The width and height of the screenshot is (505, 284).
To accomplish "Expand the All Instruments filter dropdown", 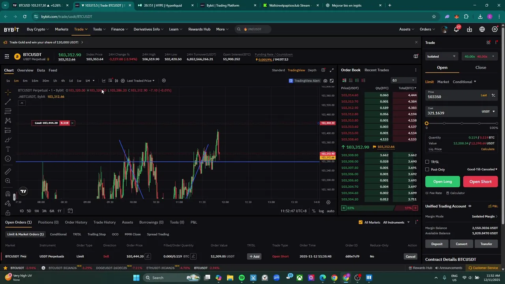I will click(396, 222).
